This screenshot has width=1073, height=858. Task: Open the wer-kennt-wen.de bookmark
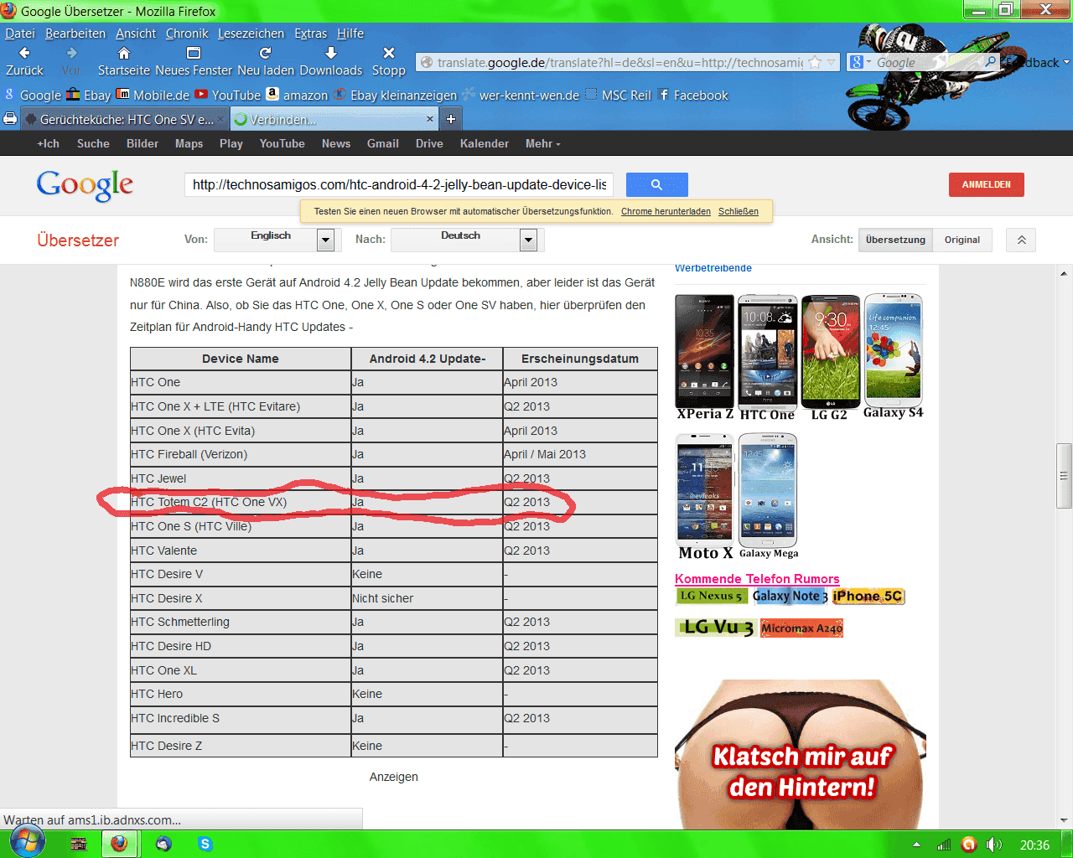pos(521,95)
